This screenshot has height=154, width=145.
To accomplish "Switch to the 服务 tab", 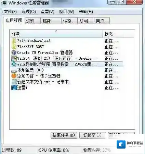I will point(51,21).
